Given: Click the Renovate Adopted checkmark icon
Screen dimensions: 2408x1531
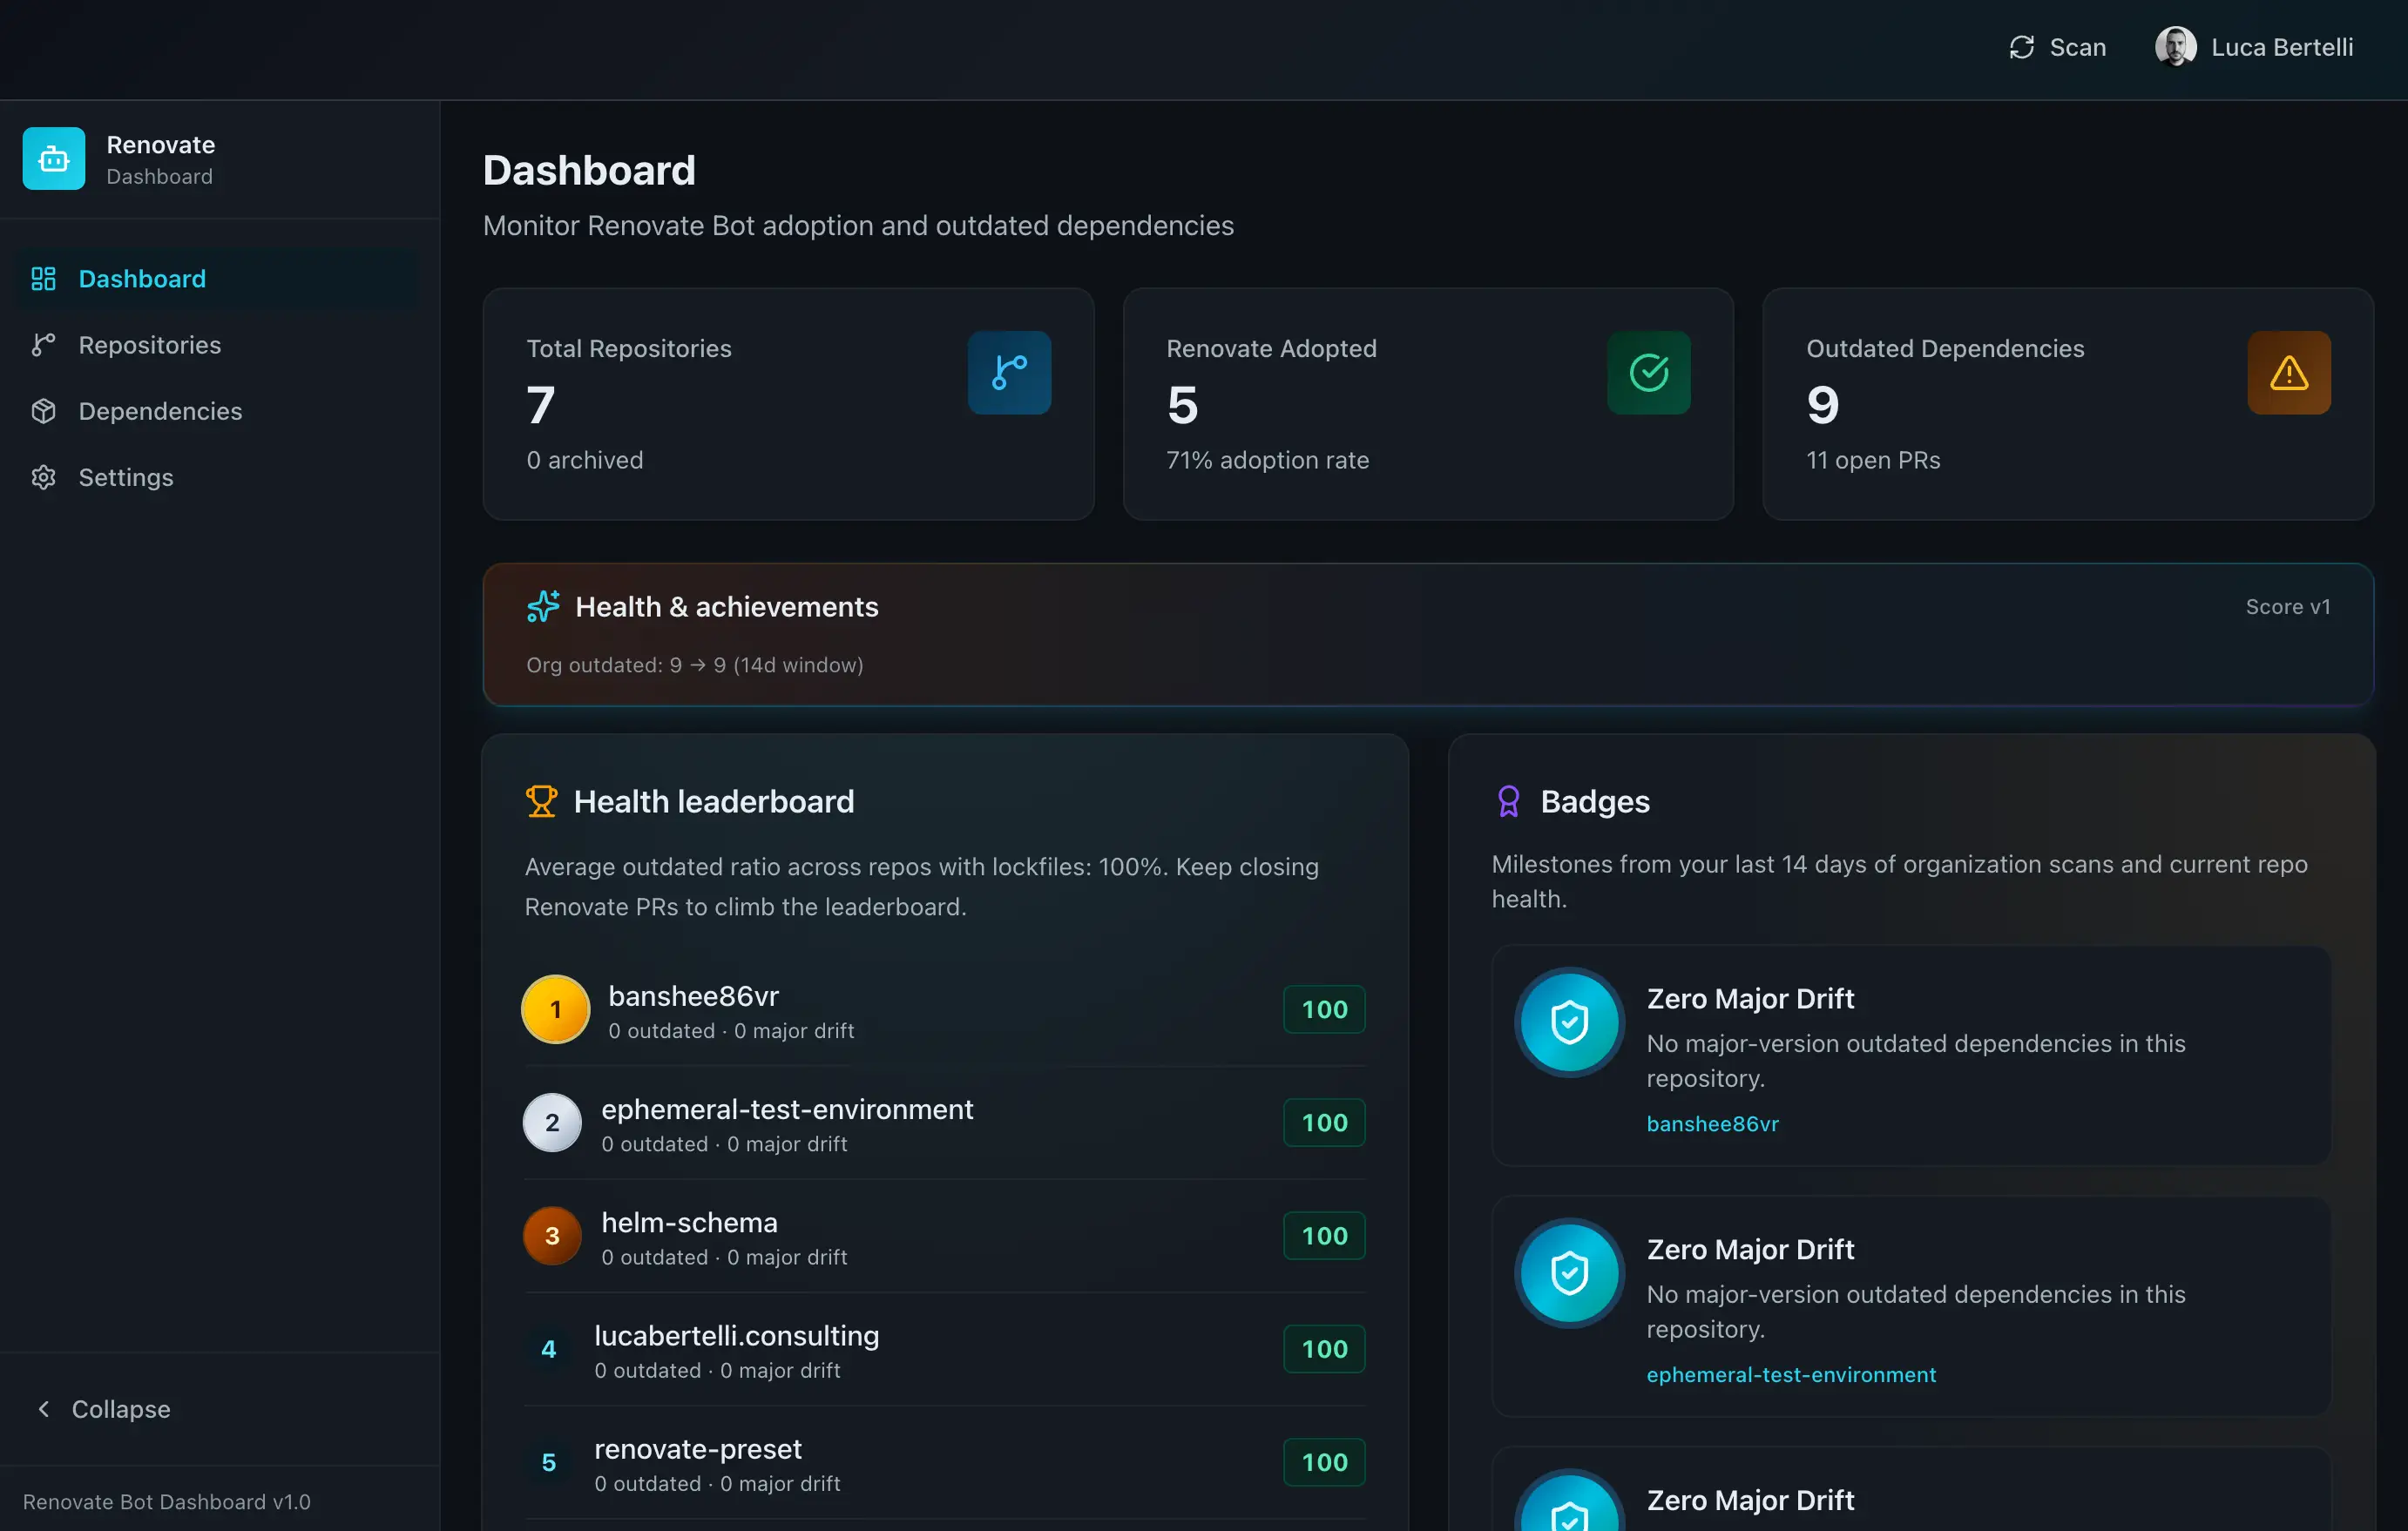Looking at the screenshot, I should click(x=1648, y=373).
